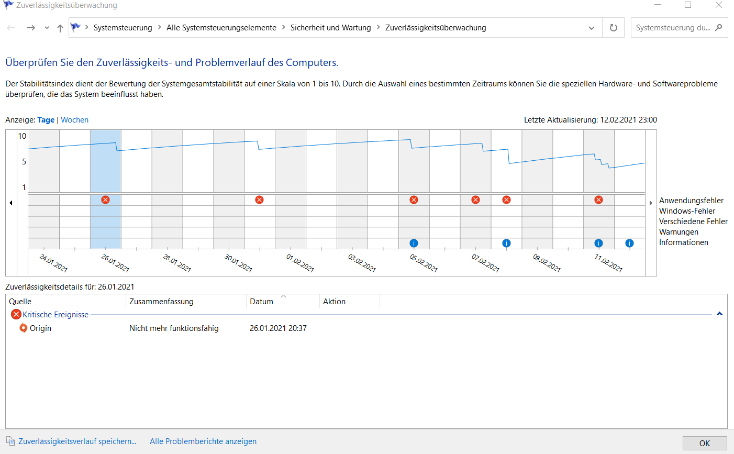Open the recent locations dropdown
Viewport: 734px width, 454px height.
pos(47,28)
